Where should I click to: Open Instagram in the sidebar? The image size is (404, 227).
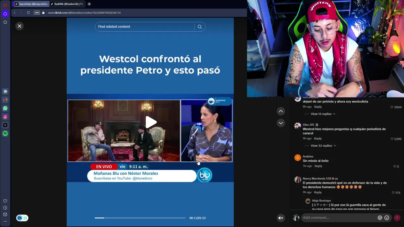(x=5, y=117)
